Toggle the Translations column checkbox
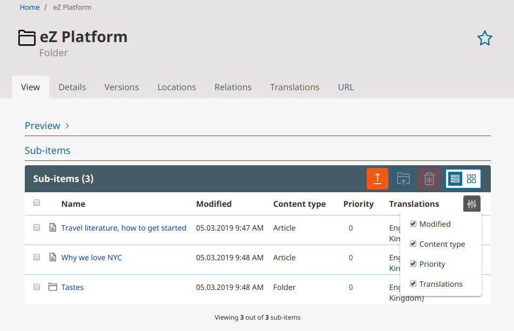The width and height of the screenshot is (514, 331). (413, 283)
